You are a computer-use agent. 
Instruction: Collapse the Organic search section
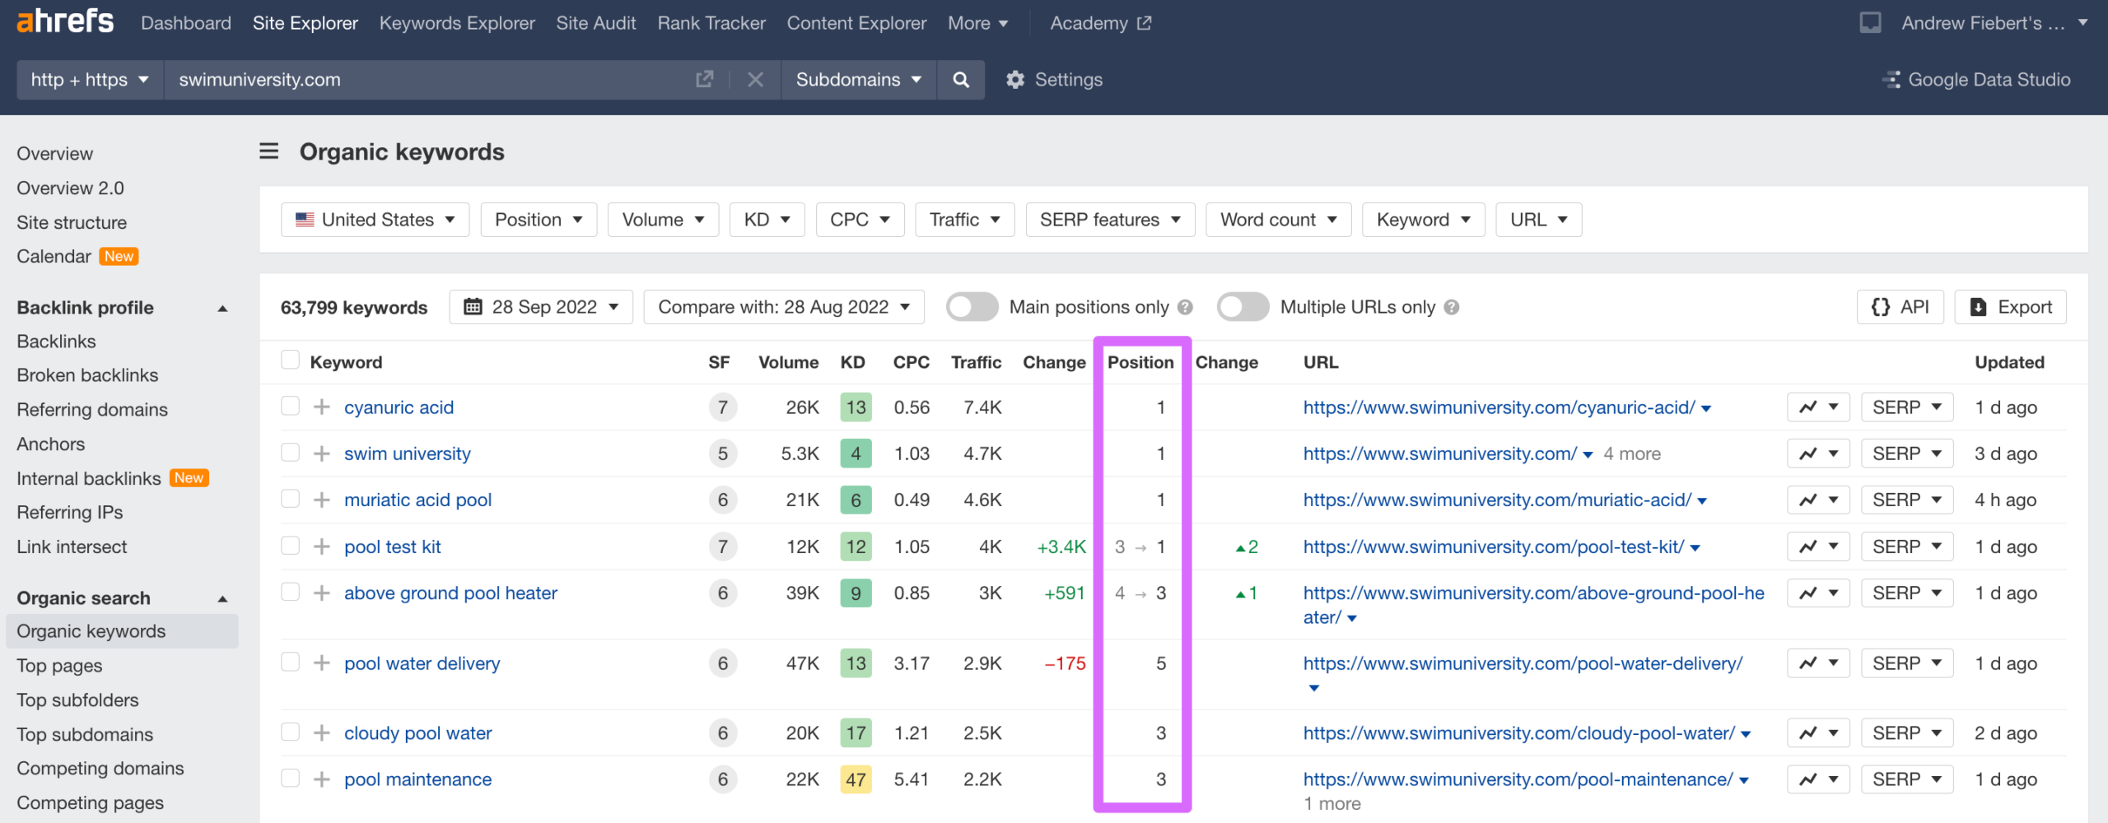click(222, 598)
